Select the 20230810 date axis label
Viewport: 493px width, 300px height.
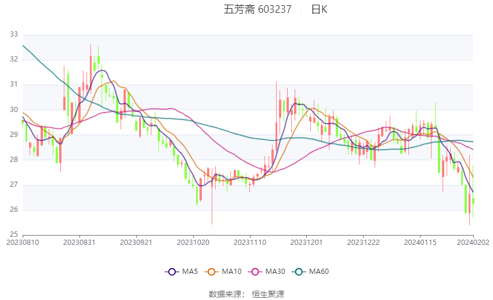tap(23, 243)
